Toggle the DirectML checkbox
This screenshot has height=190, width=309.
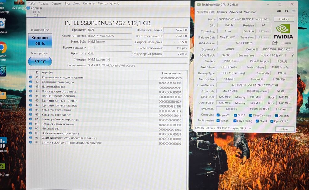[276, 116]
